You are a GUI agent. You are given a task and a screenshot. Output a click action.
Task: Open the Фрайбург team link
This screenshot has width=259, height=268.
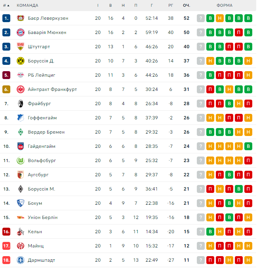(40, 104)
